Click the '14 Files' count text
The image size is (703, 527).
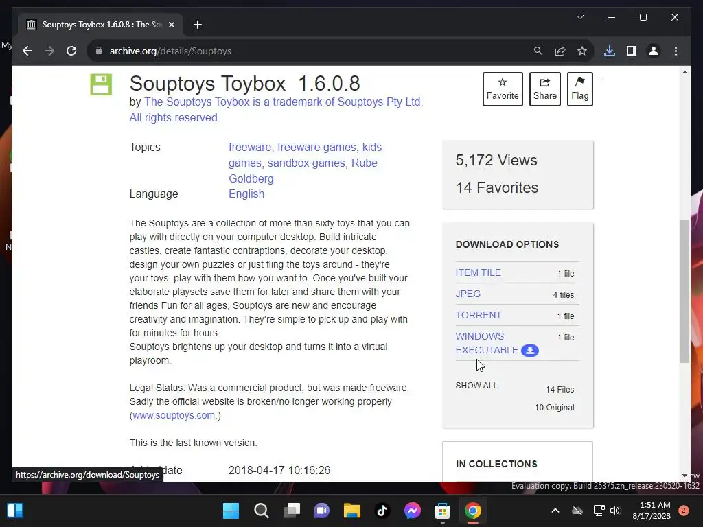tap(560, 390)
